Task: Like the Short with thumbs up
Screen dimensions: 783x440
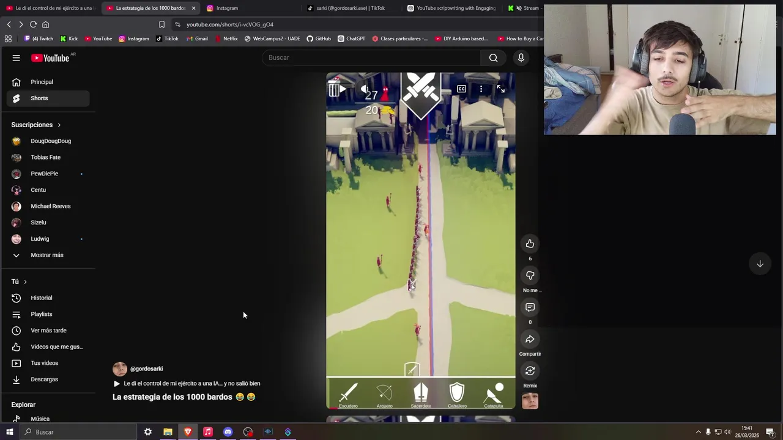Action: pos(530,244)
